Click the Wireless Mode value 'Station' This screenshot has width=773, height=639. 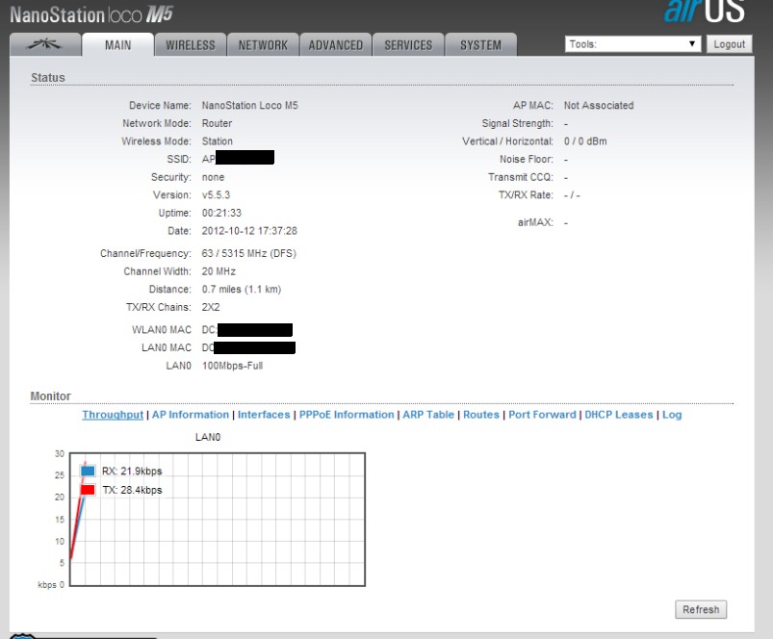218,141
